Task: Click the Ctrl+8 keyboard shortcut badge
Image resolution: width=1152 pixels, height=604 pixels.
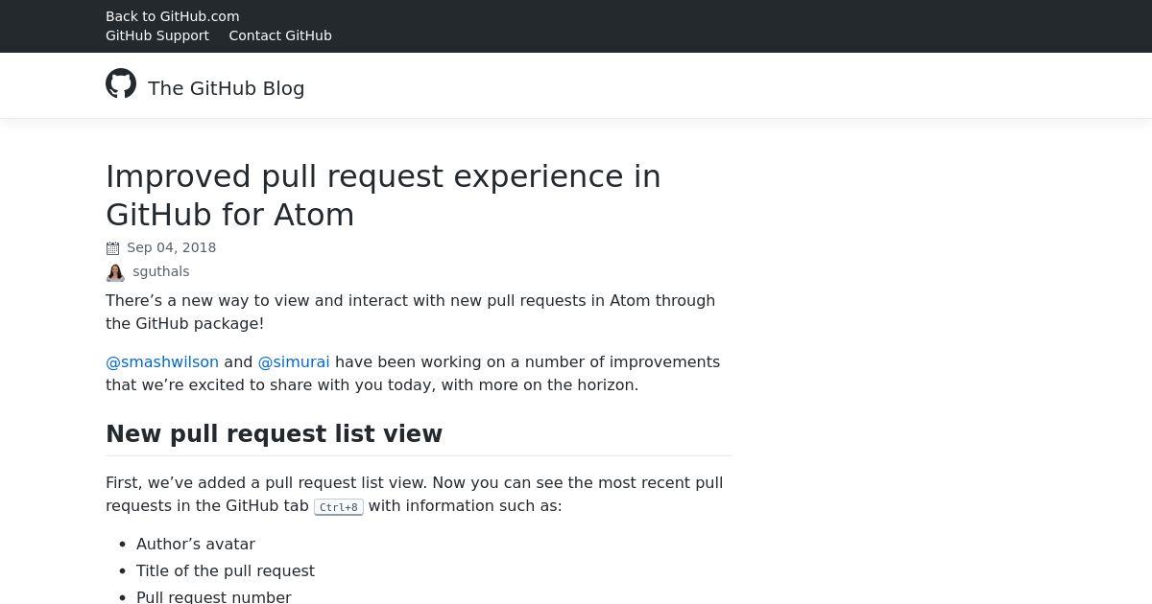Action: (339, 507)
